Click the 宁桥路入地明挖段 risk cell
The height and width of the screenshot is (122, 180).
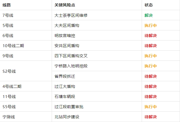tap(71, 66)
